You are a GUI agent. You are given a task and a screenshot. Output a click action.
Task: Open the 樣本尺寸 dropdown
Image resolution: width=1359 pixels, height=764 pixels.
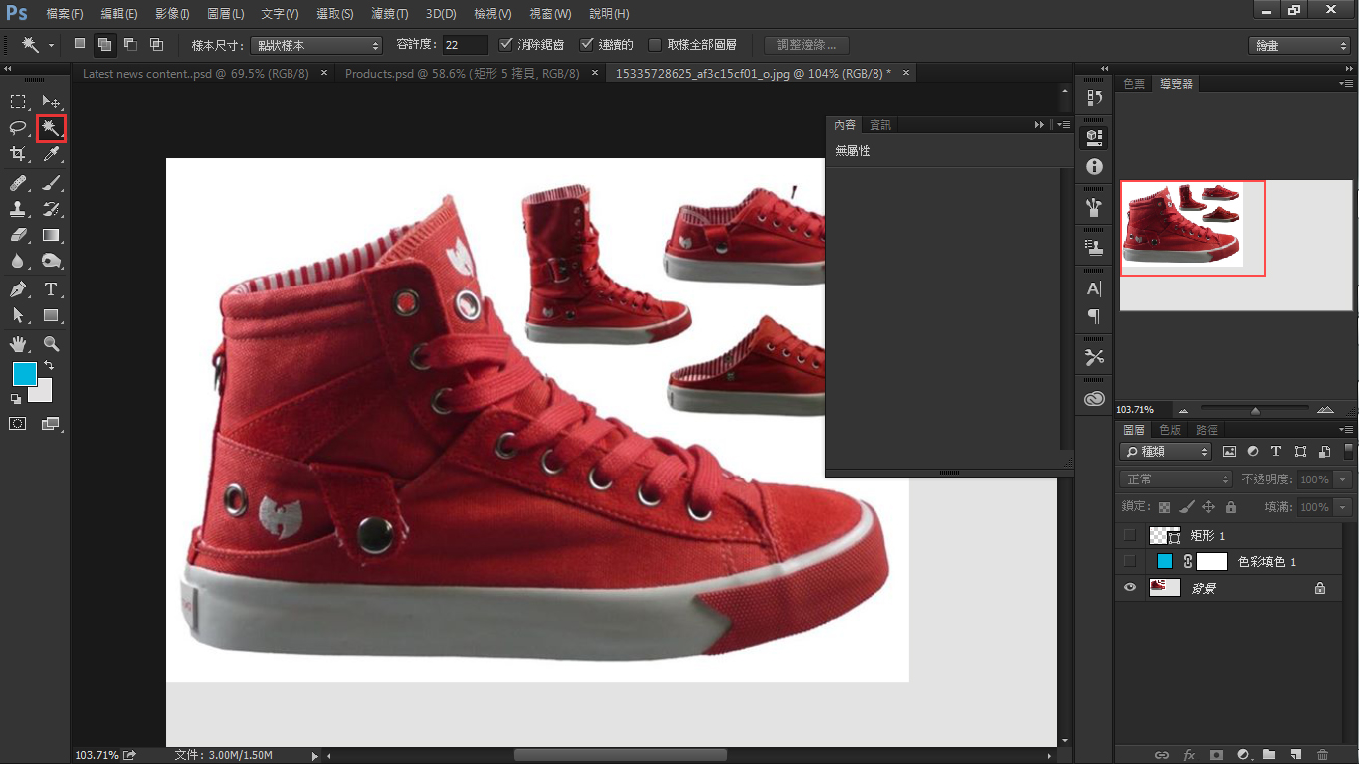(315, 45)
